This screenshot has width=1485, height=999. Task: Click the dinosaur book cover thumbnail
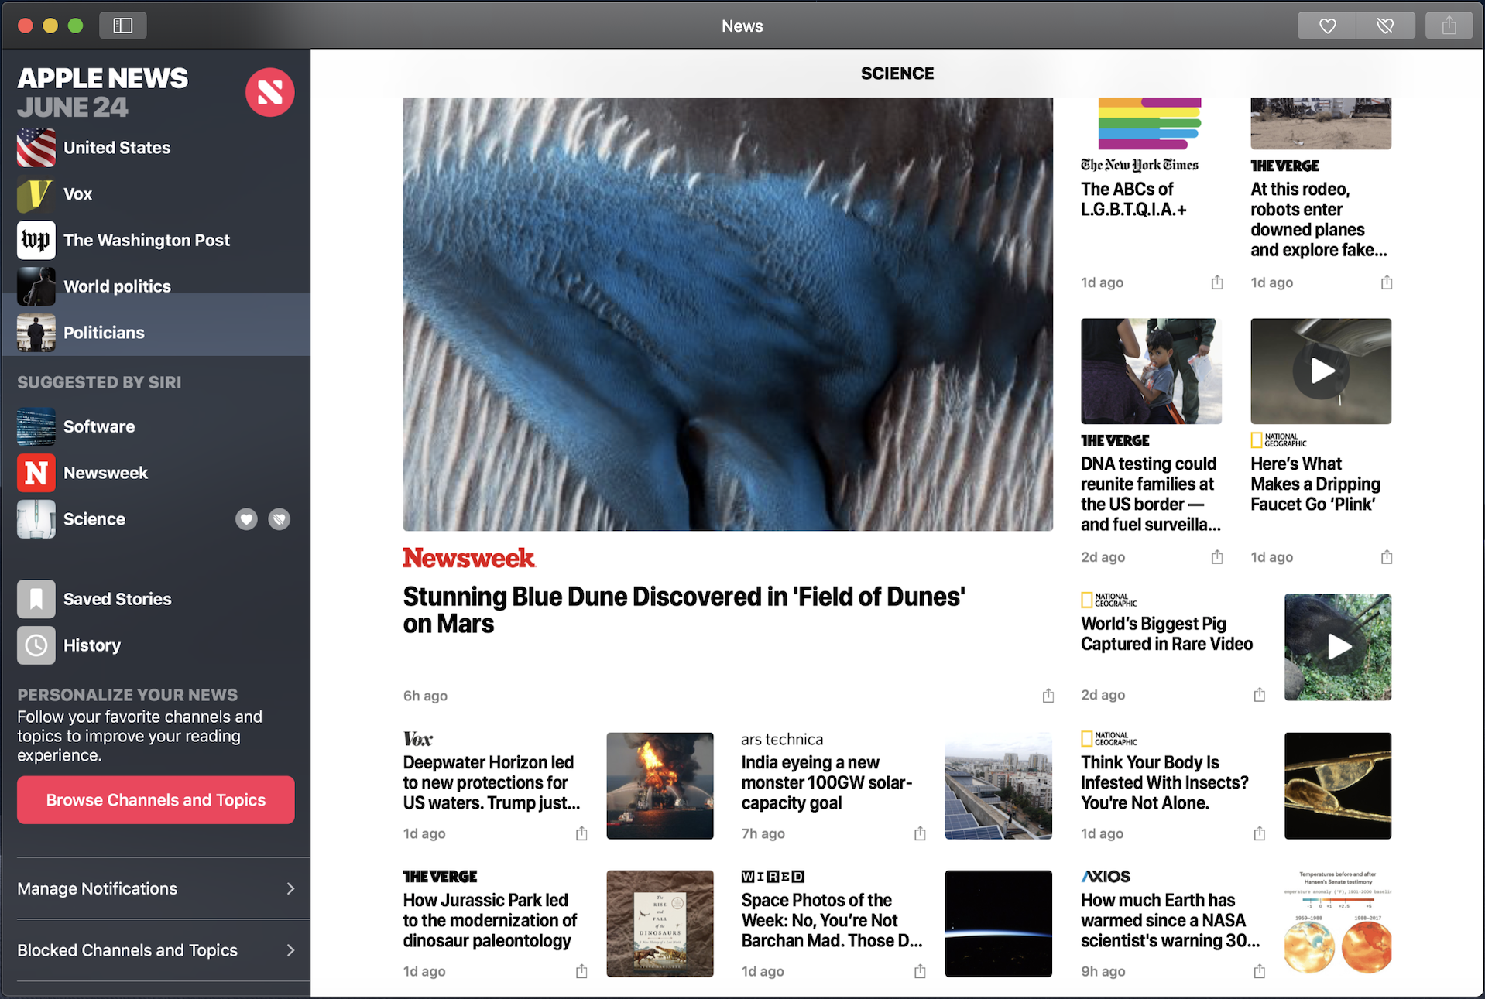pyautogui.click(x=660, y=923)
